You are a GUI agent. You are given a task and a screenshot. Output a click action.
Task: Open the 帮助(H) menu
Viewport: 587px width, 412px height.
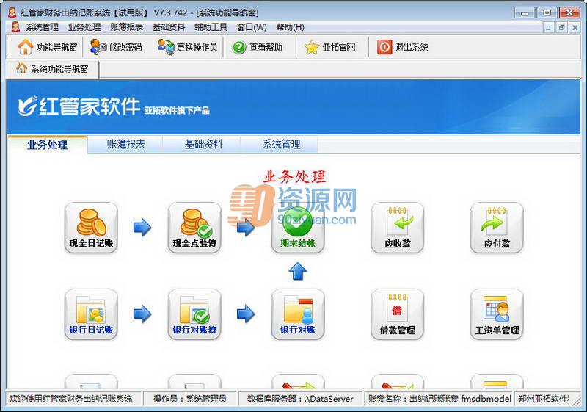point(290,27)
